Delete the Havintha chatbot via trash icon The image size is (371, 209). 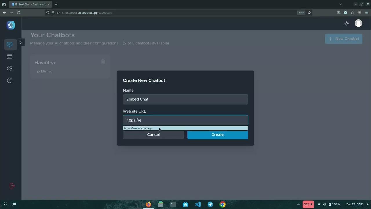coord(103,62)
